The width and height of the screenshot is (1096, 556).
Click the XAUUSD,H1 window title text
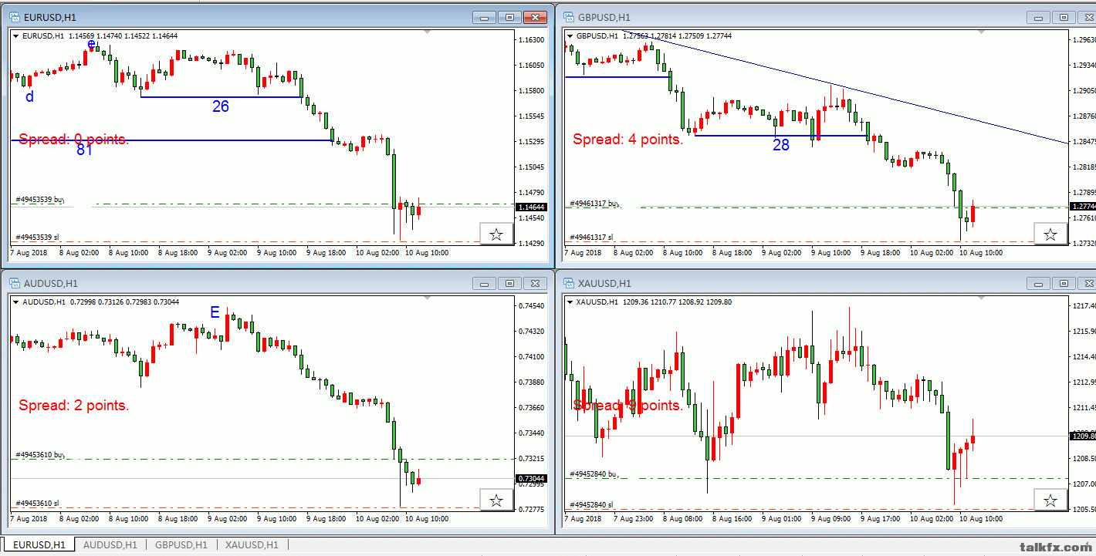604,283
